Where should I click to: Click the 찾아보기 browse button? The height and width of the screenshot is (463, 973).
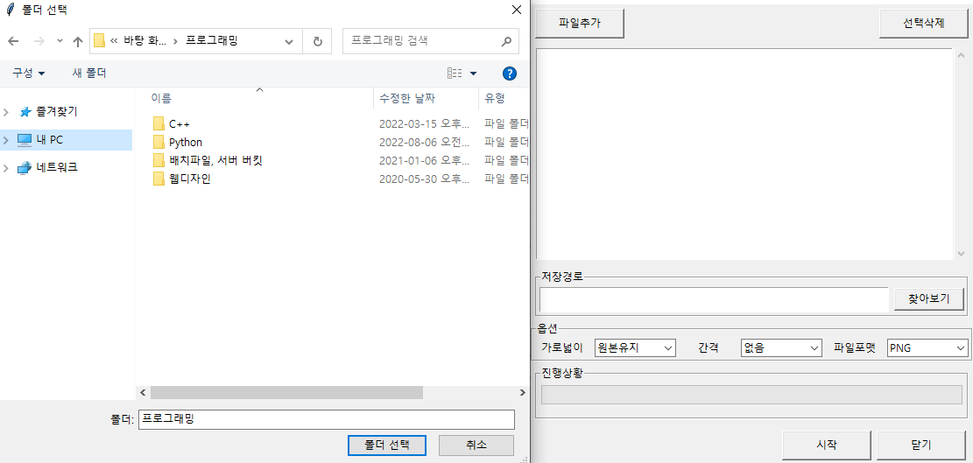tap(929, 298)
